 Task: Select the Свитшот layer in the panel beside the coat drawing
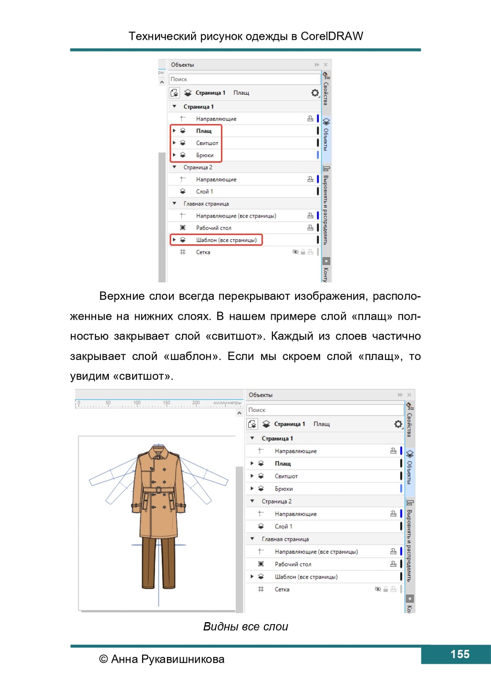click(x=286, y=476)
